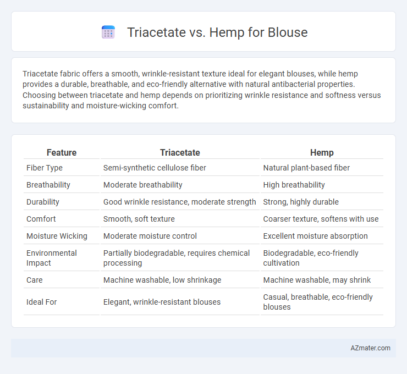Click 'Partially biodegradable, requires chemical processing' cell

pyautogui.click(x=177, y=258)
